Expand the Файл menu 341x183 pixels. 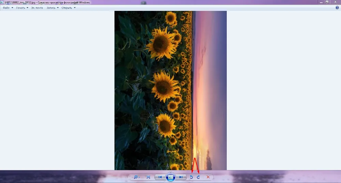pos(8,8)
